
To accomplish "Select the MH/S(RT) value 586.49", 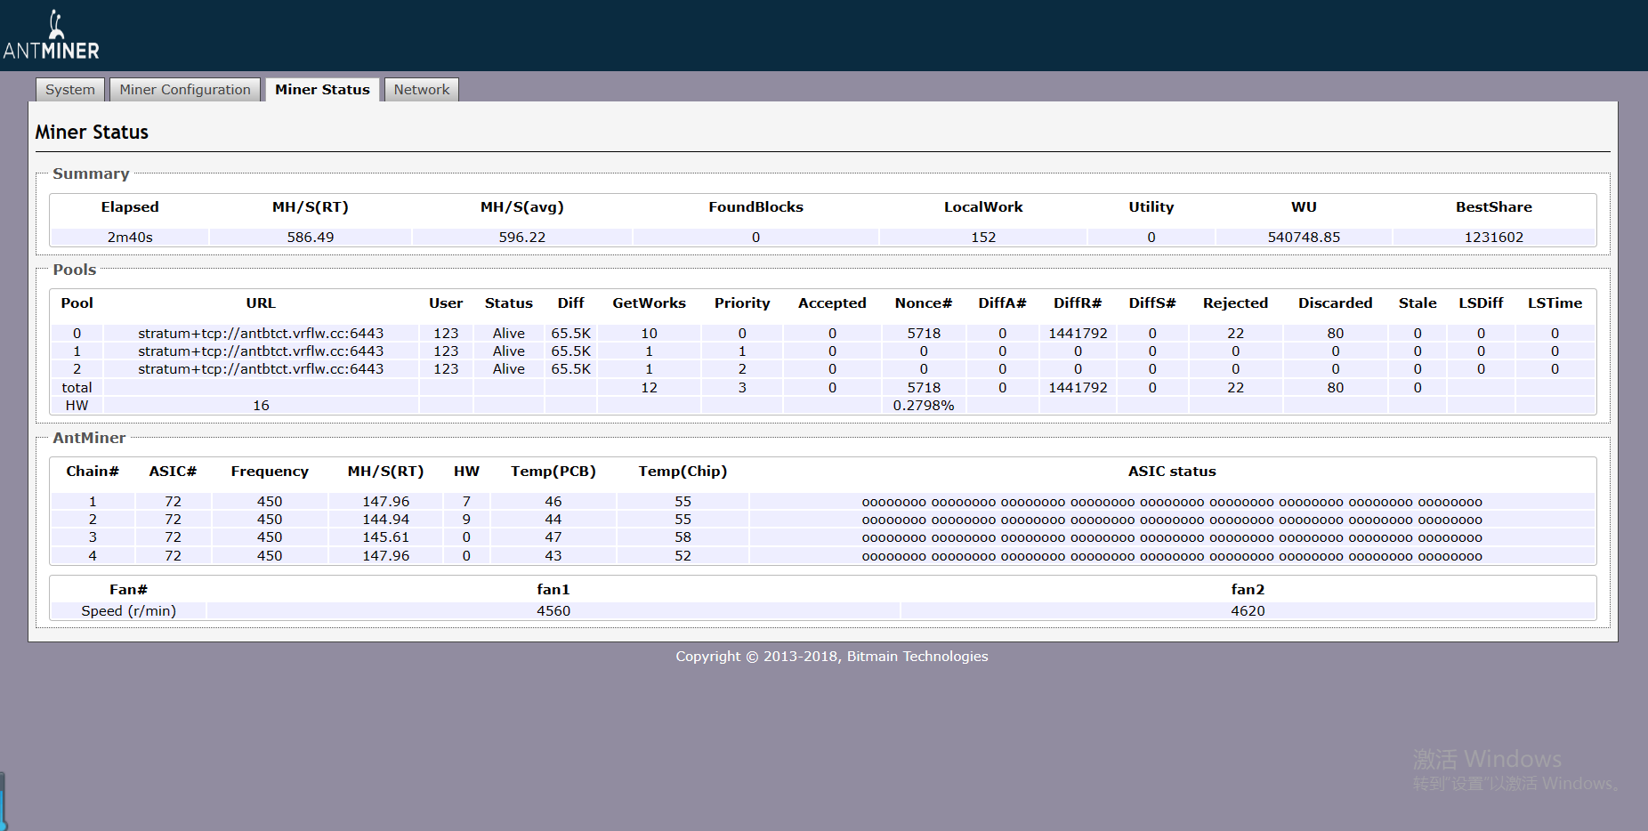I will tap(311, 238).
